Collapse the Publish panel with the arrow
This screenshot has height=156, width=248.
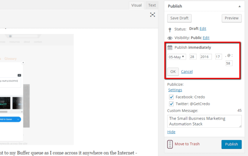click(x=240, y=6)
